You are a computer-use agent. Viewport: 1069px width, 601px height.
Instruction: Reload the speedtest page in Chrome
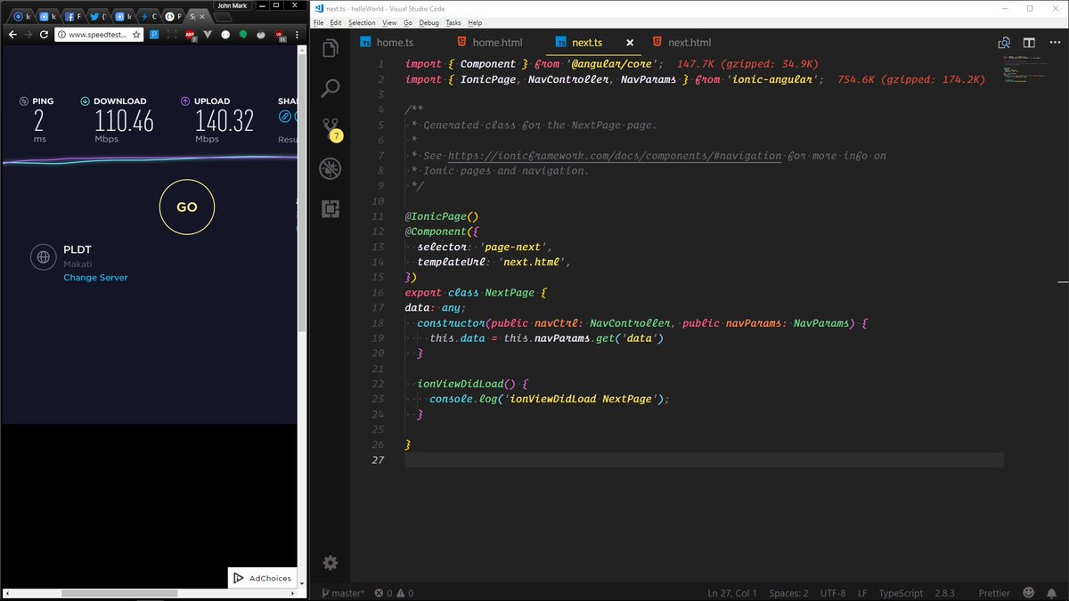click(44, 35)
